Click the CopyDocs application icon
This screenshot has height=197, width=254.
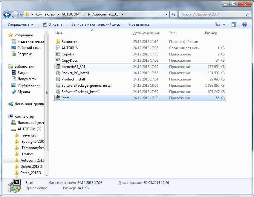58,60
